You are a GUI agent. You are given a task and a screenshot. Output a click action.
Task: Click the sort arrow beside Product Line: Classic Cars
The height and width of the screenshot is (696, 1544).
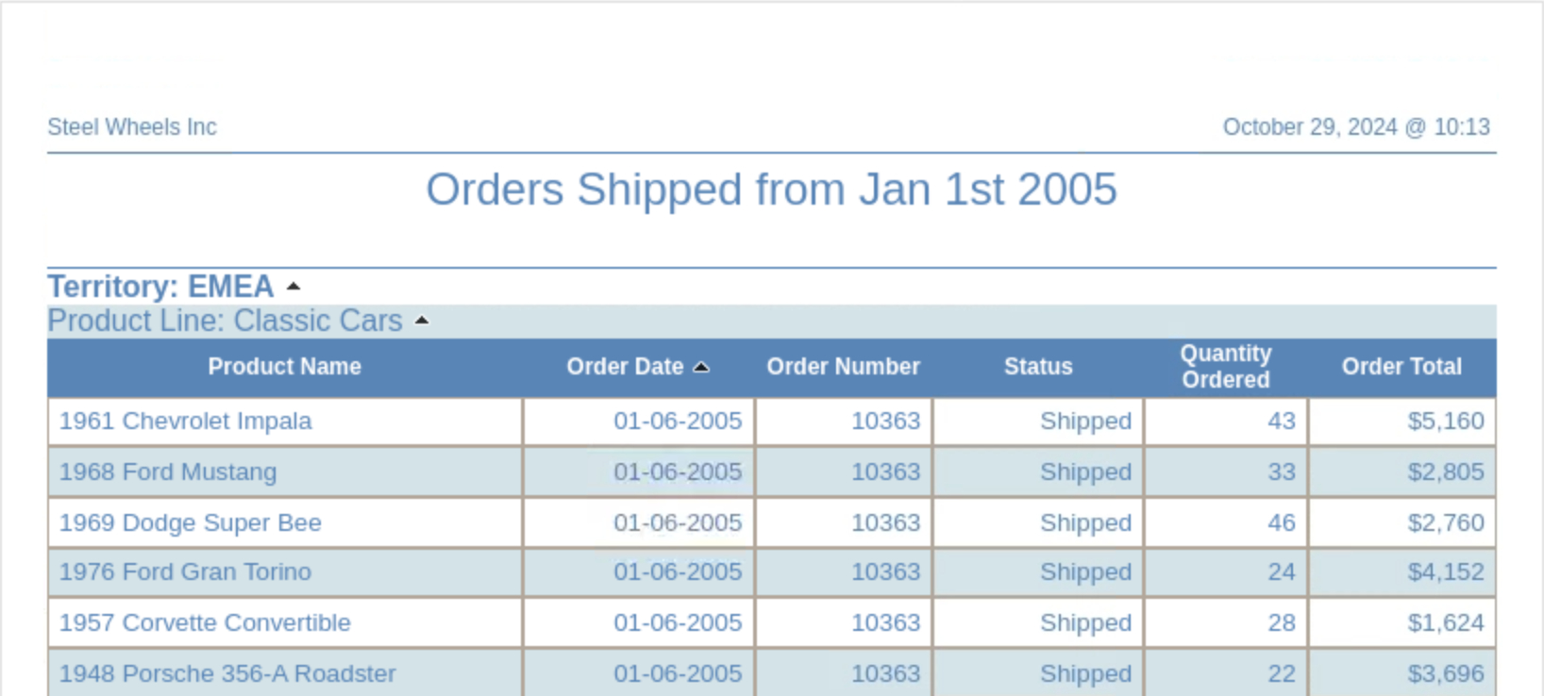[x=422, y=322]
